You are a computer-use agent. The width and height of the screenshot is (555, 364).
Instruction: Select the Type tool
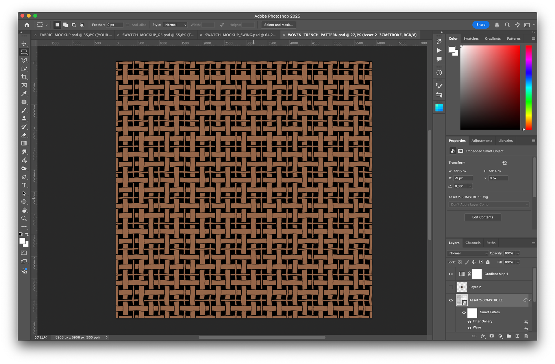pos(24,185)
